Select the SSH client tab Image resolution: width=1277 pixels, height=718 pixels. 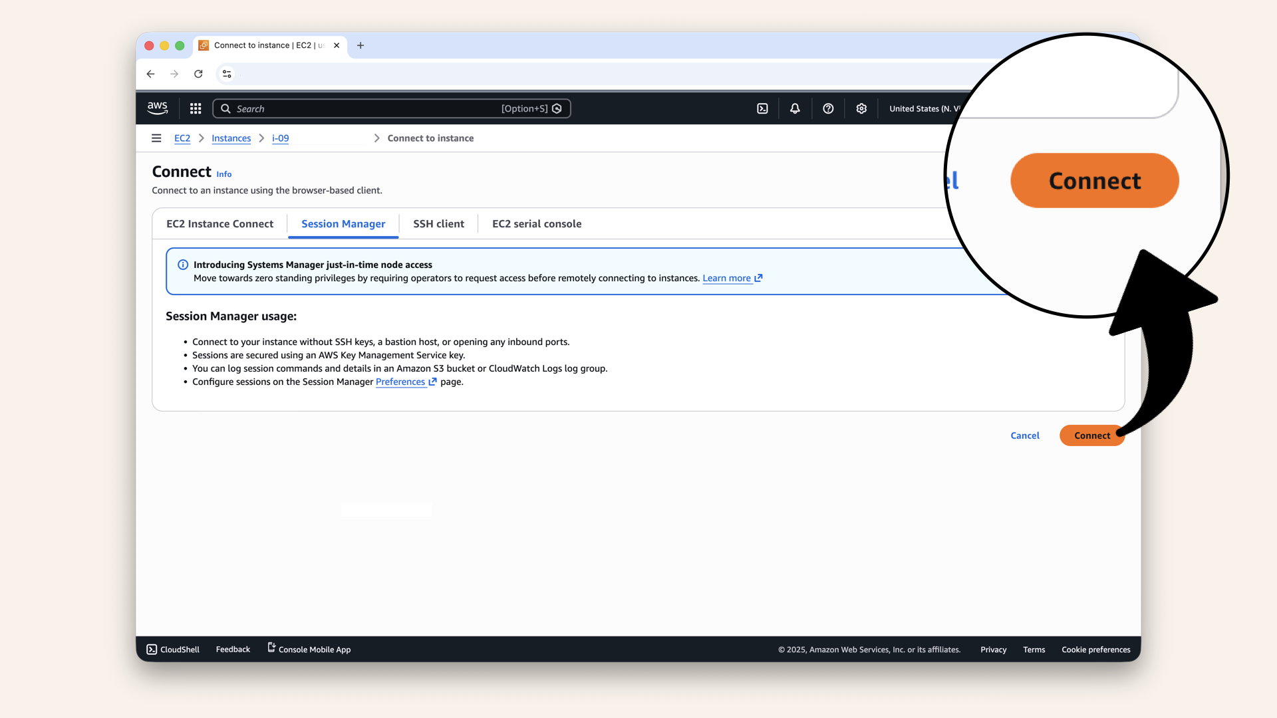click(x=438, y=224)
